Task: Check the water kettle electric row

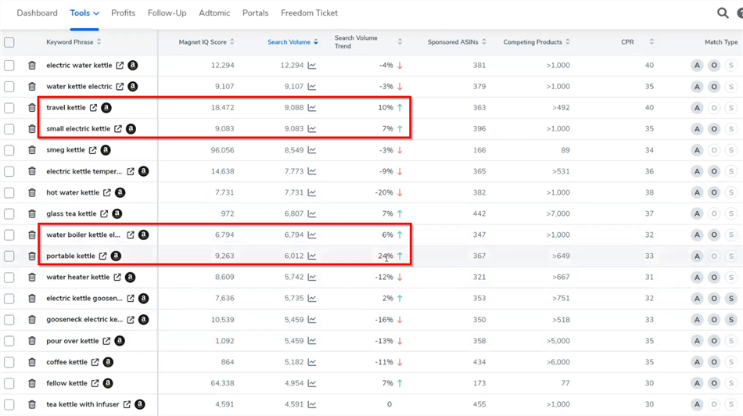Action: pos(9,87)
